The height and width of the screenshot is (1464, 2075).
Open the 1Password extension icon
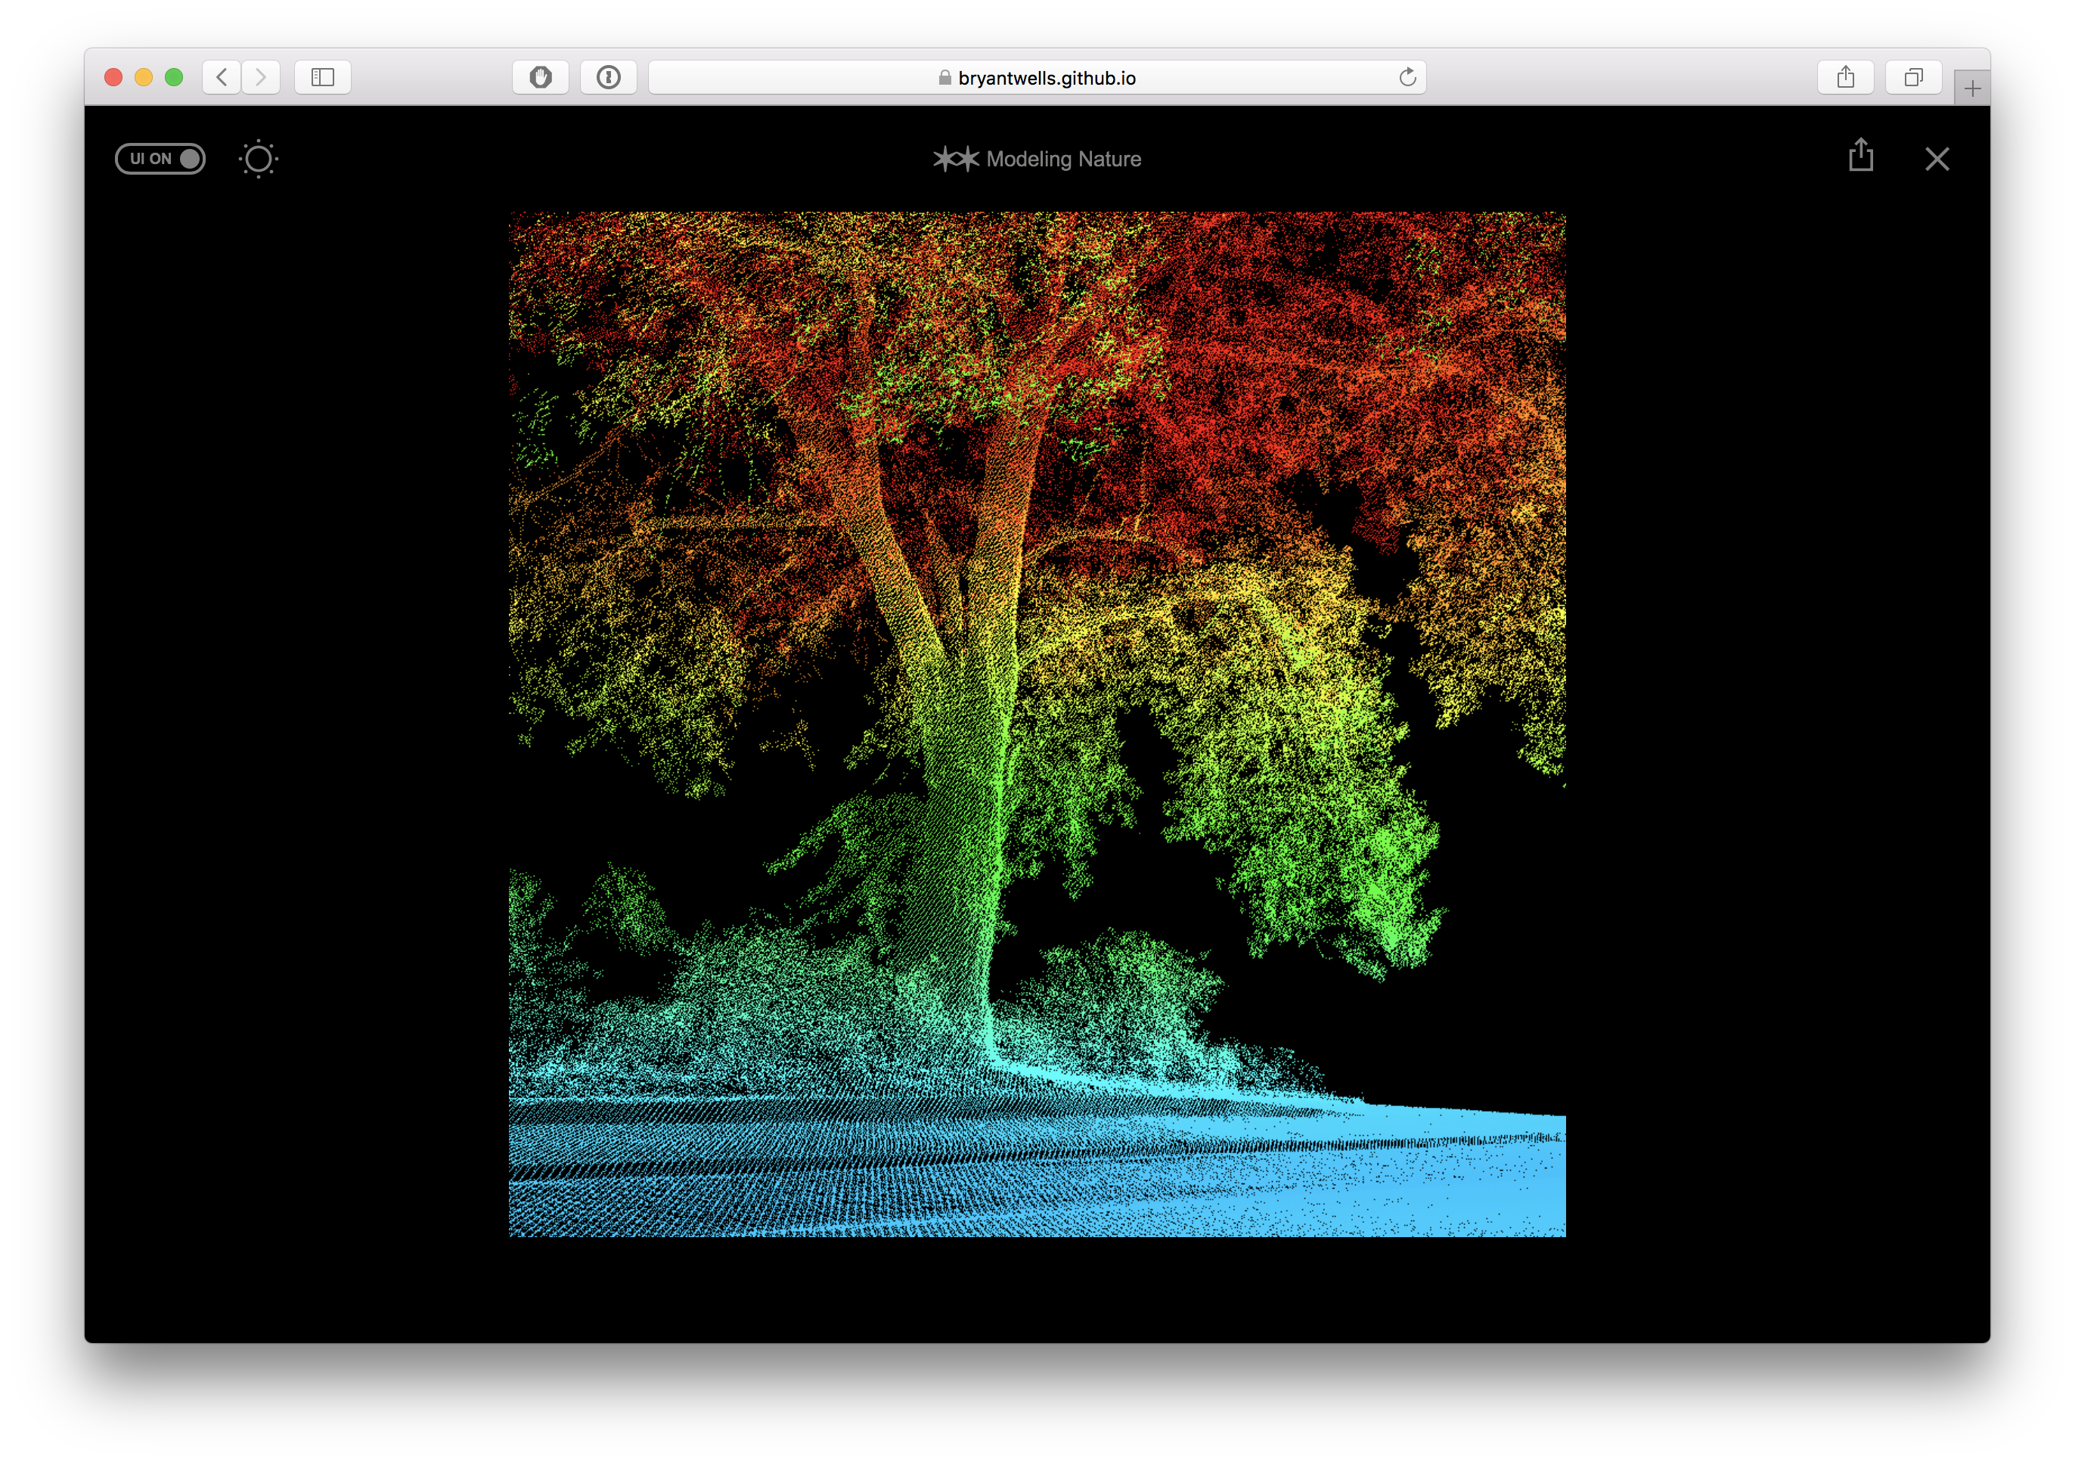click(x=608, y=78)
